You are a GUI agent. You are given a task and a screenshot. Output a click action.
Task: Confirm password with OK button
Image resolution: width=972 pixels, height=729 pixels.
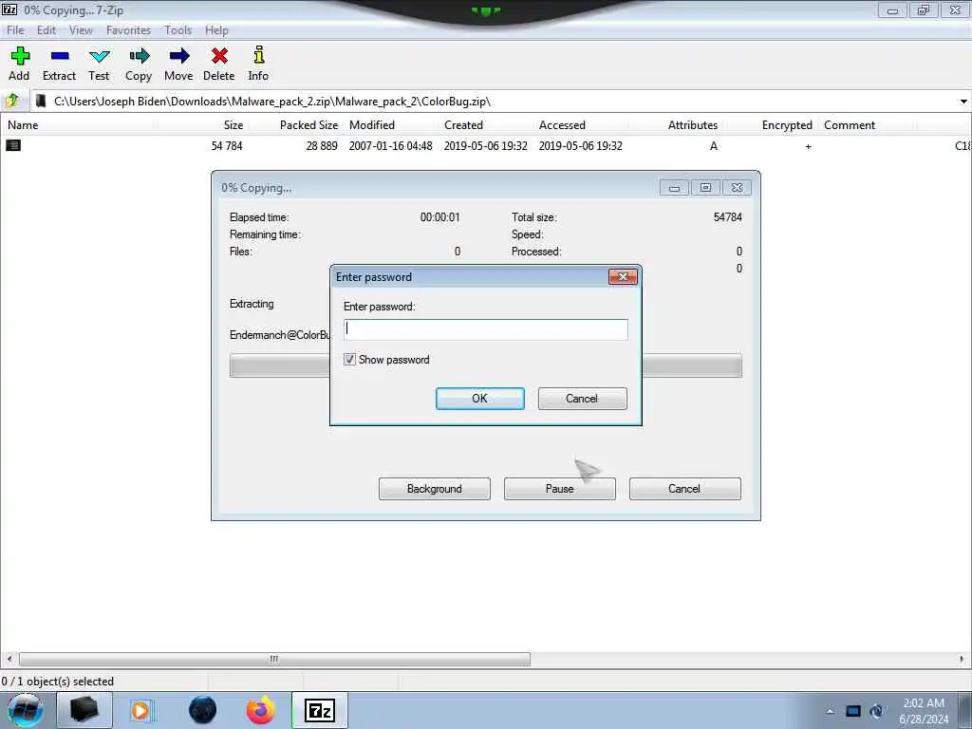click(479, 399)
